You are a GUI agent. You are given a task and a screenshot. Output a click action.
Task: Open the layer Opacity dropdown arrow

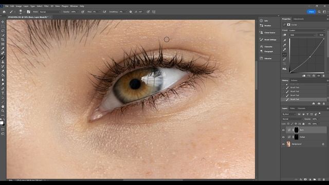coord(319,119)
